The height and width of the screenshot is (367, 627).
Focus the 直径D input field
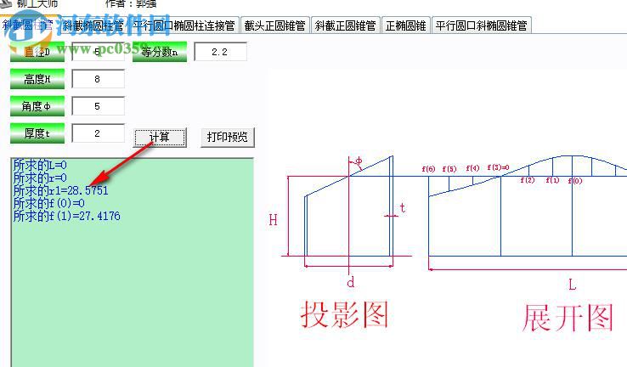[98, 52]
